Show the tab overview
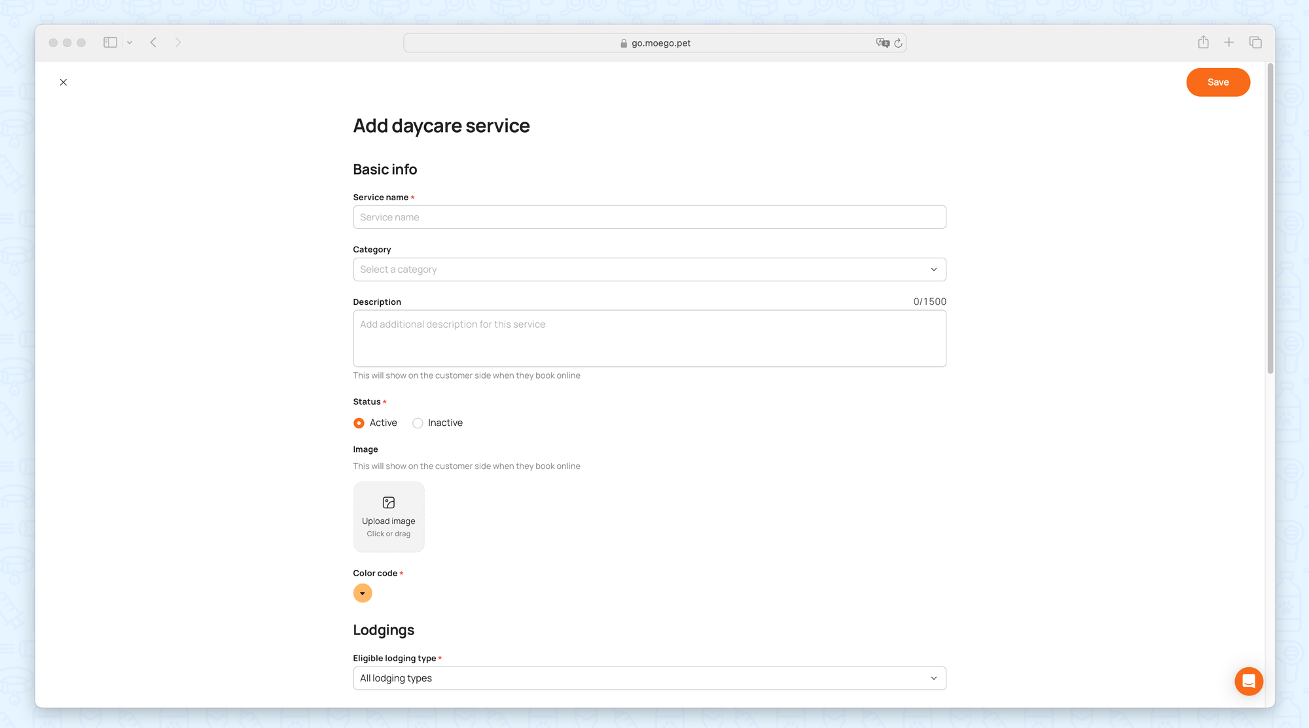The width and height of the screenshot is (1309, 728). (1255, 43)
